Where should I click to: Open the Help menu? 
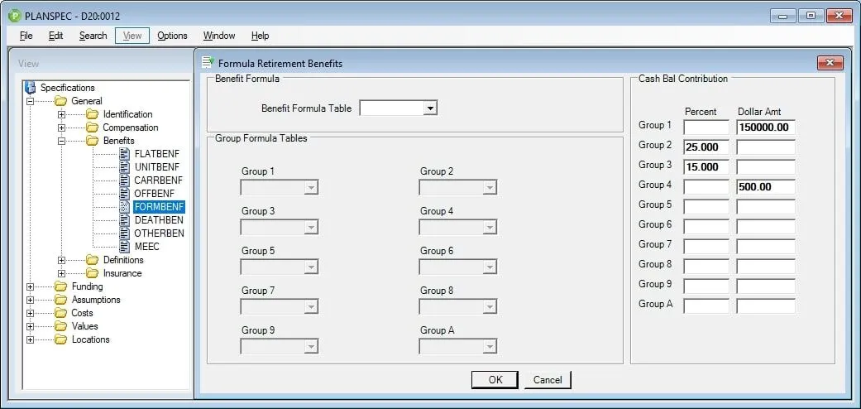(261, 36)
